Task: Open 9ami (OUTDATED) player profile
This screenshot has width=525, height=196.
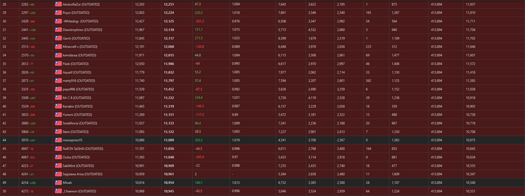Action: tap(77, 132)
